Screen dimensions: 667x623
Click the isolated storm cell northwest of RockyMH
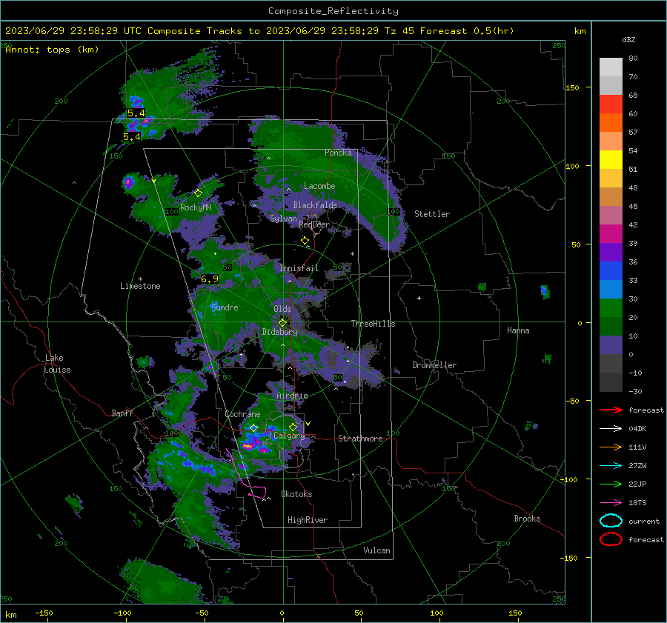pos(128,183)
